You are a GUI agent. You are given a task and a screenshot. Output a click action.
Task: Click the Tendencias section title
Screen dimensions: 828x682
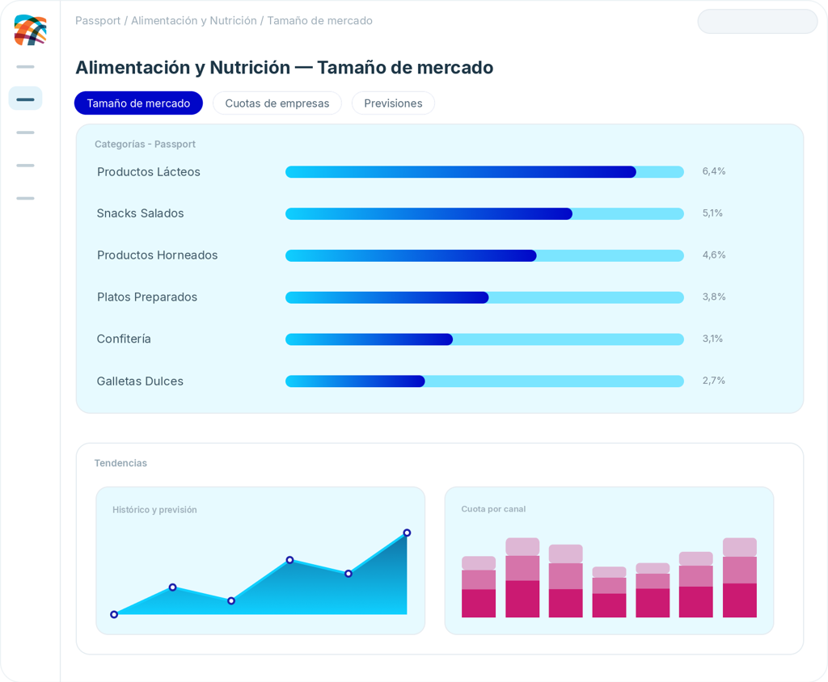[120, 463]
